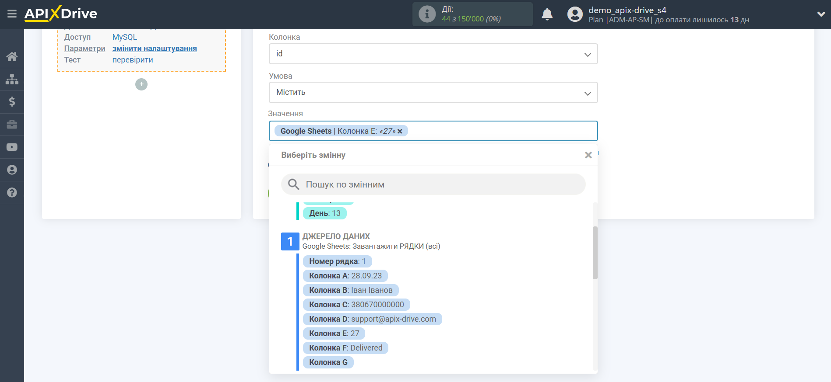831x382 pixels.
Task: Open the Умова dropdown showing Містить
Action: tap(433, 92)
